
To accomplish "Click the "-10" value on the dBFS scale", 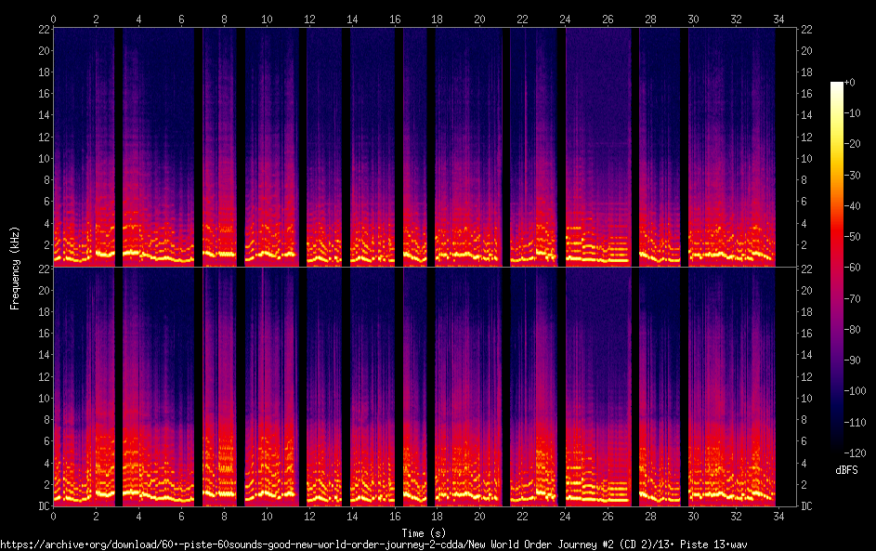I will [852, 113].
